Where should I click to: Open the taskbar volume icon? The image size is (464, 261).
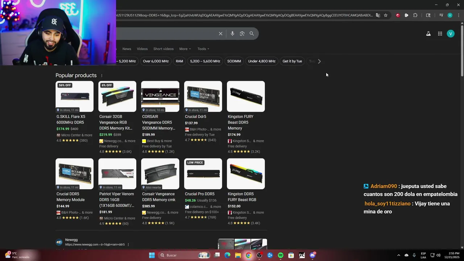(438, 255)
